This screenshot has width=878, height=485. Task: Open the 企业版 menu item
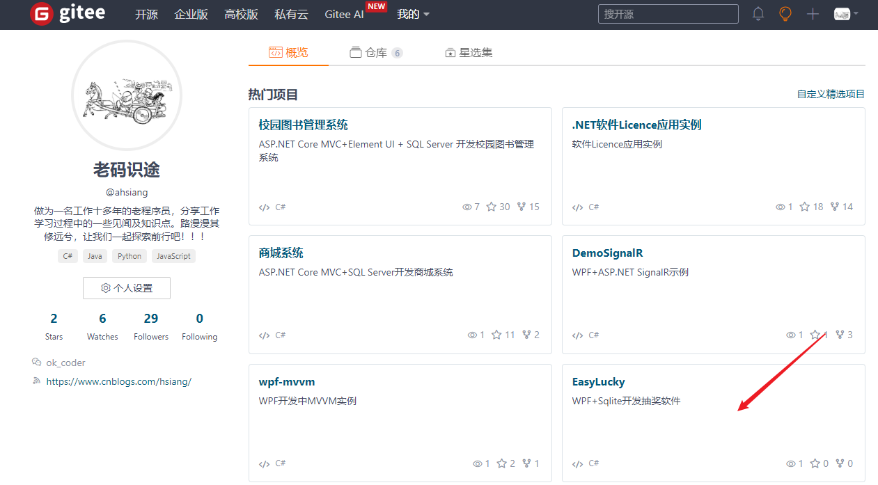point(191,14)
